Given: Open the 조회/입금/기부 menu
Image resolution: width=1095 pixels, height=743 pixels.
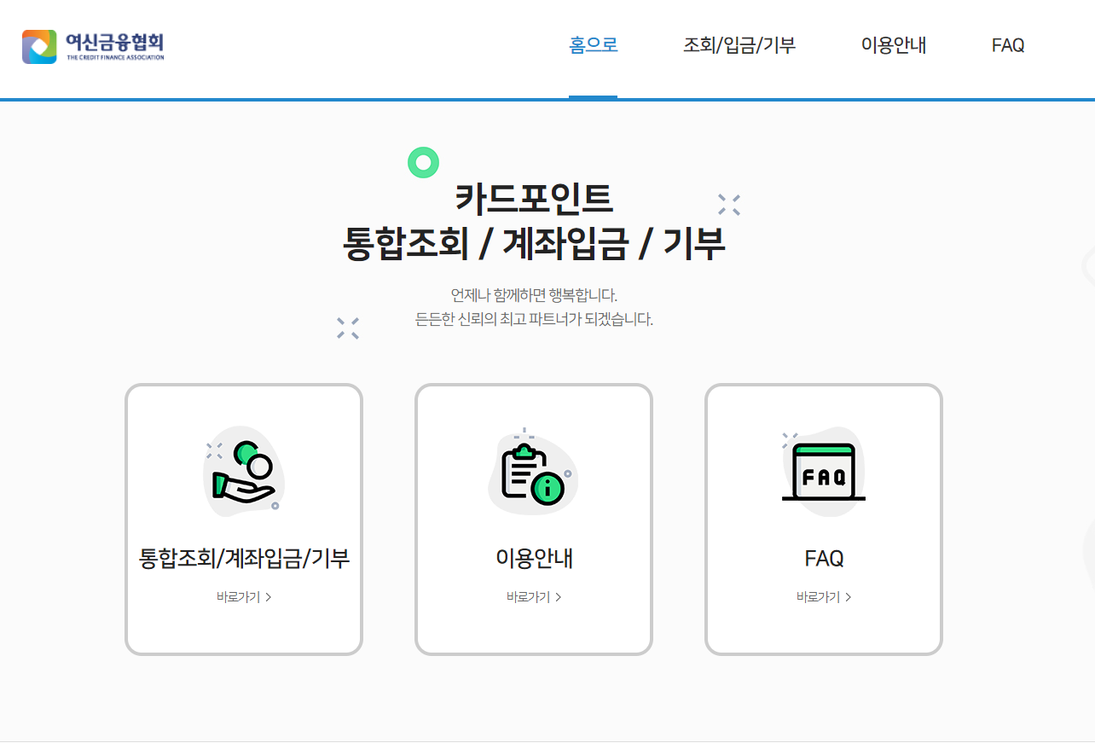Looking at the screenshot, I should click(x=739, y=46).
